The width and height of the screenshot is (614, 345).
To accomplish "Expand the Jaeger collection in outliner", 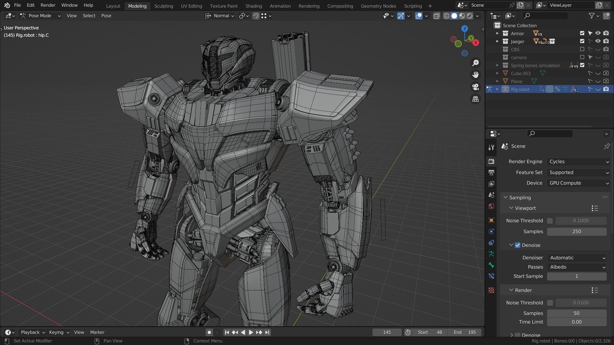I will click(497, 42).
